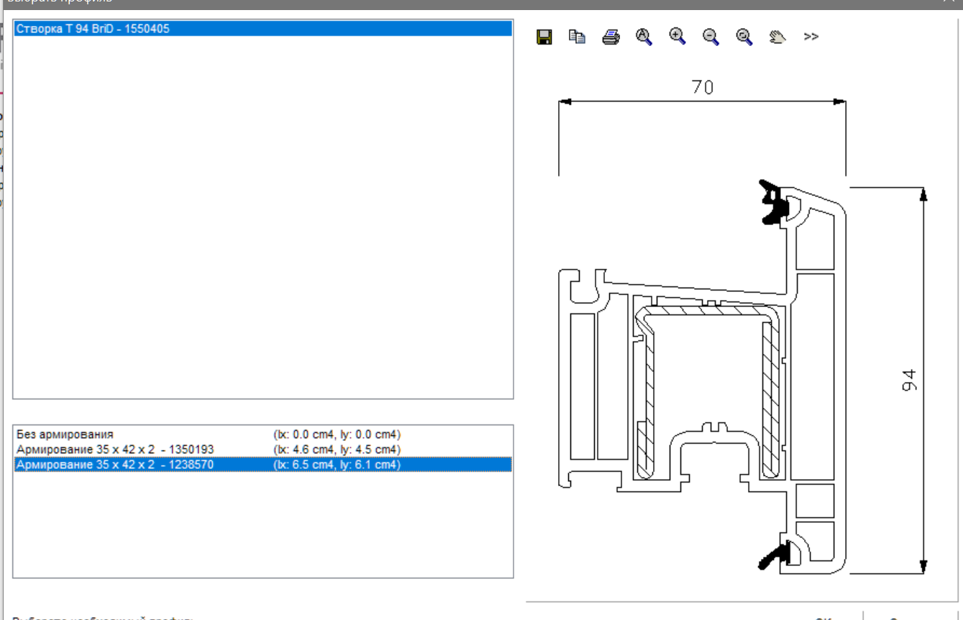Select the zoom-all magnifier with letter A
Image resolution: width=963 pixels, height=620 pixels.
[x=644, y=37]
